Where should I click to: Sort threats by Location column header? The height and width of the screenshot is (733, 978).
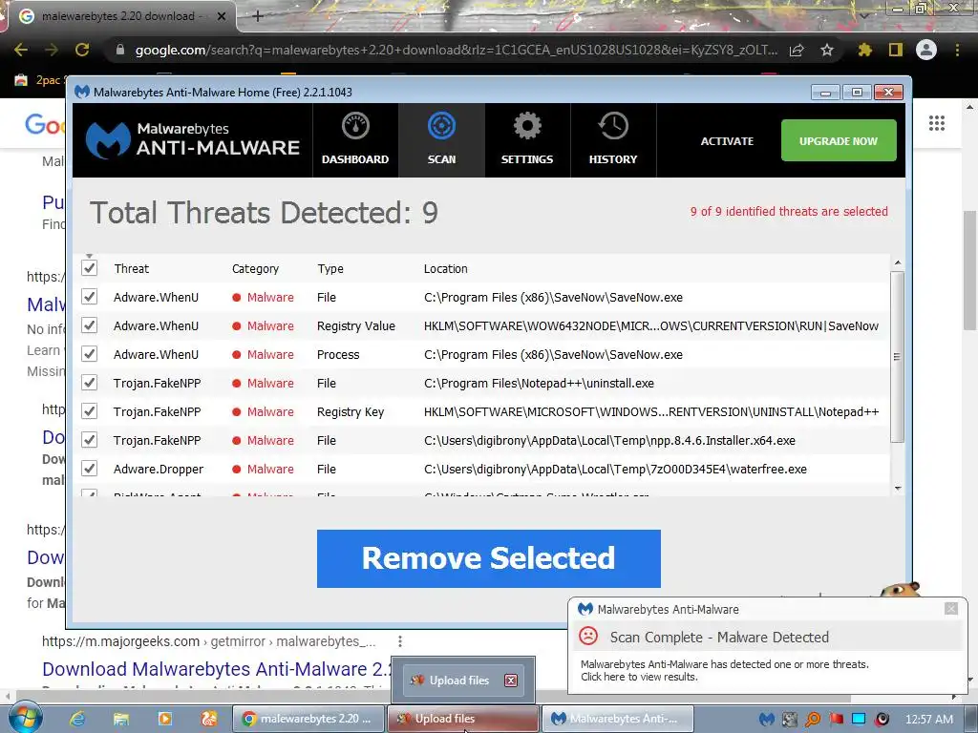445,268
